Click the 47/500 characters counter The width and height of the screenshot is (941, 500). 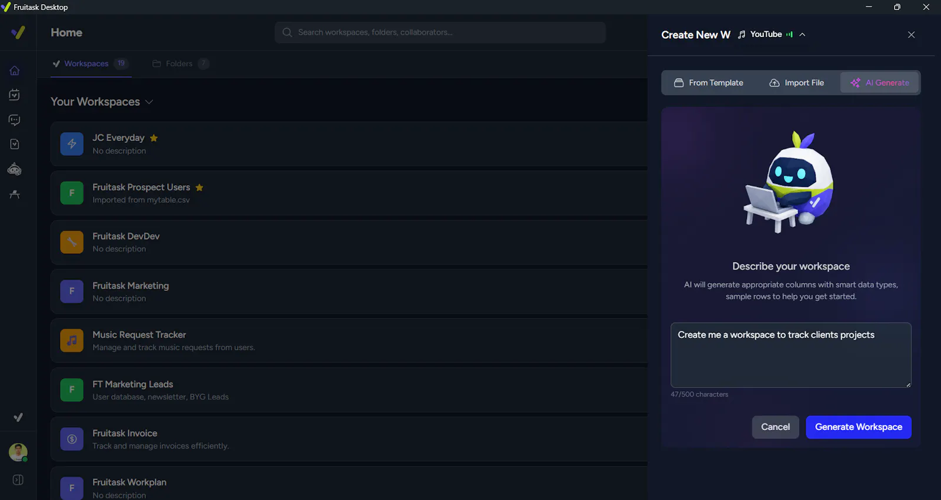click(699, 394)
